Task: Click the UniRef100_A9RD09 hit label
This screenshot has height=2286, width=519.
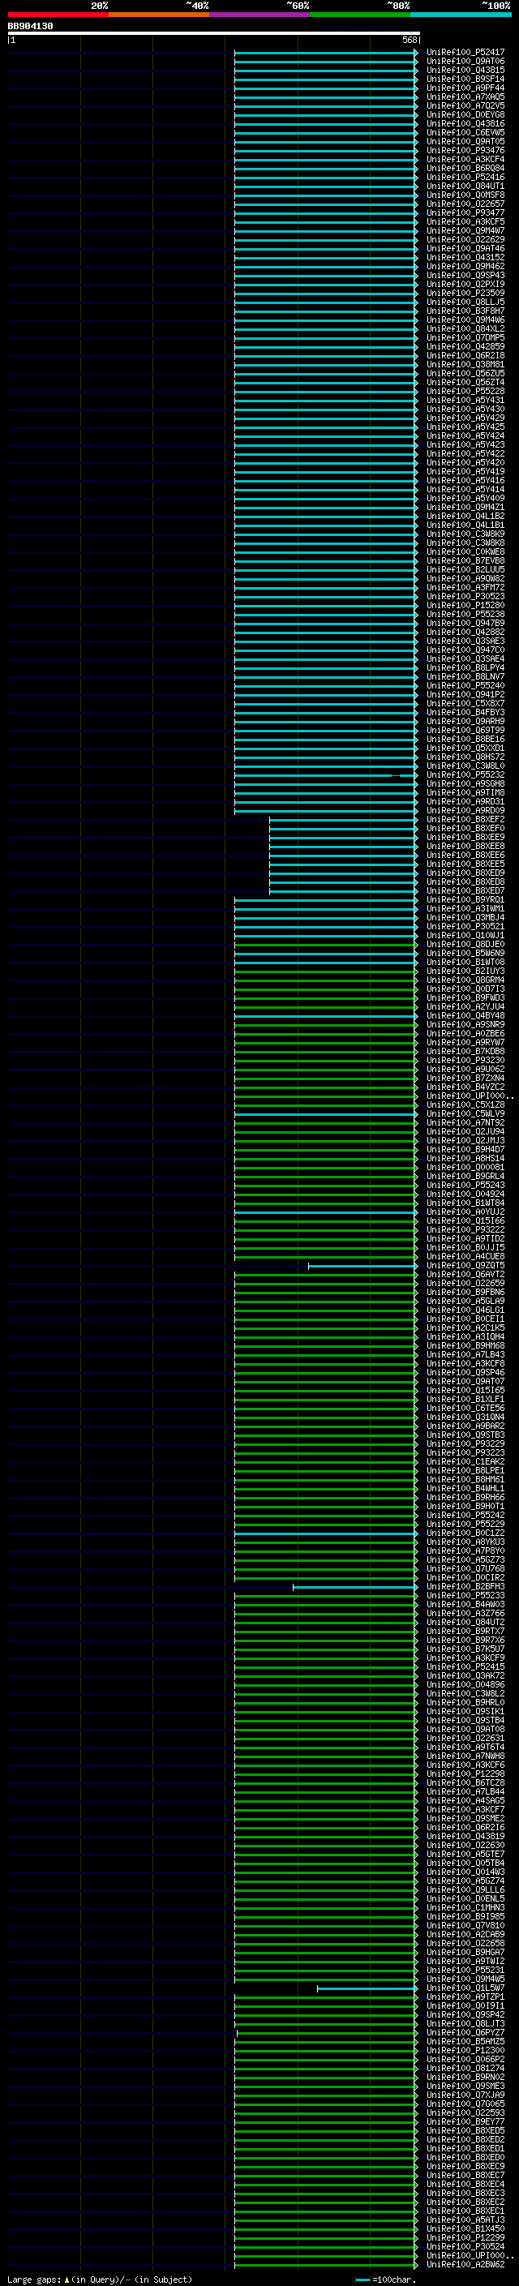Action: tap(465, 810)
